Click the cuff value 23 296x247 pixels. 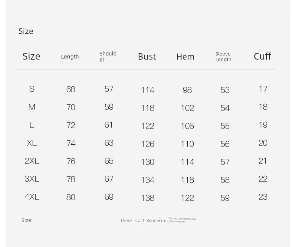point(263,197)
